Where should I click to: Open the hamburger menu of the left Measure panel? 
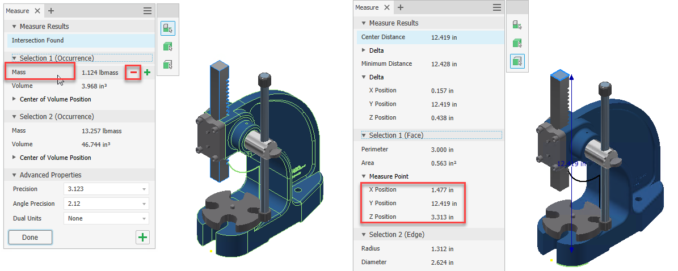coord(148,11)
